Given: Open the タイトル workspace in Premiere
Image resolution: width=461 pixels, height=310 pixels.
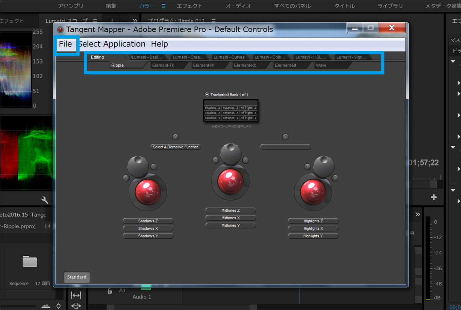Looking at the screenshot, I should click(344, 6).
